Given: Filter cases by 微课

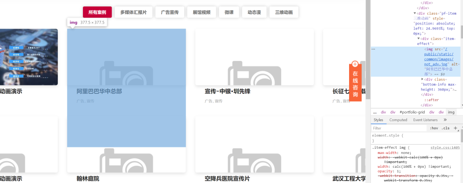Looking at the screenshot, I should pyautogui.click(x=229, y=12).
